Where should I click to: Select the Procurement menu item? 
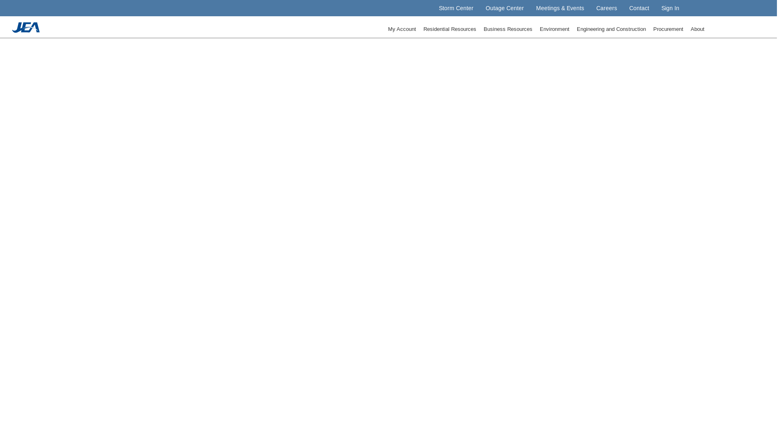[x=668, y=29]
